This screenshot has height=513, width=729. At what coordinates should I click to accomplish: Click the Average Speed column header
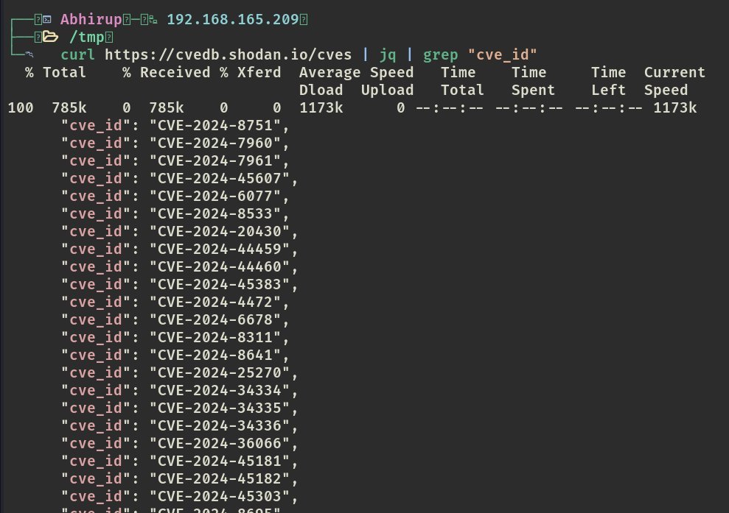(x=356, y=73)
